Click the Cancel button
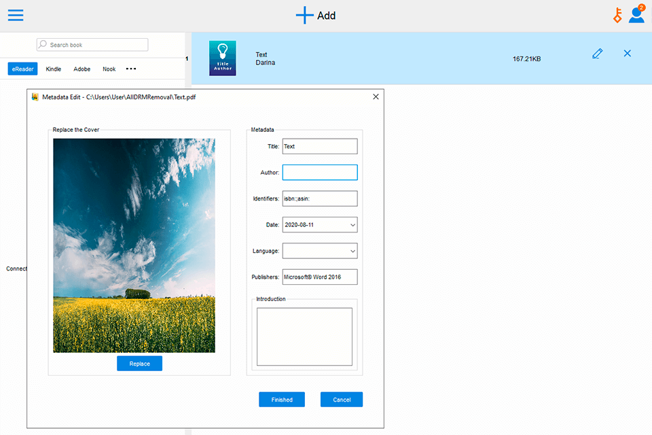The height and width of the screenshot is (435, 652). point(342,400)
